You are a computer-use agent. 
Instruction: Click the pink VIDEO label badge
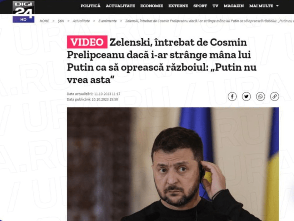[x=87, y=42]
